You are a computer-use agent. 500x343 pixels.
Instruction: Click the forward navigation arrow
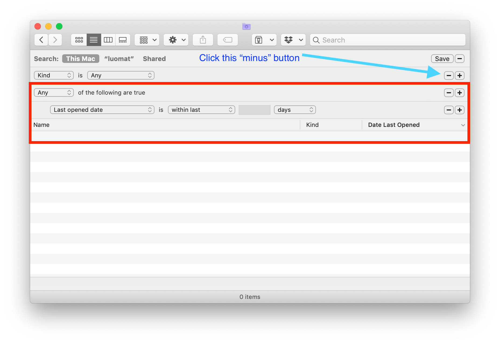coord(55,40)
